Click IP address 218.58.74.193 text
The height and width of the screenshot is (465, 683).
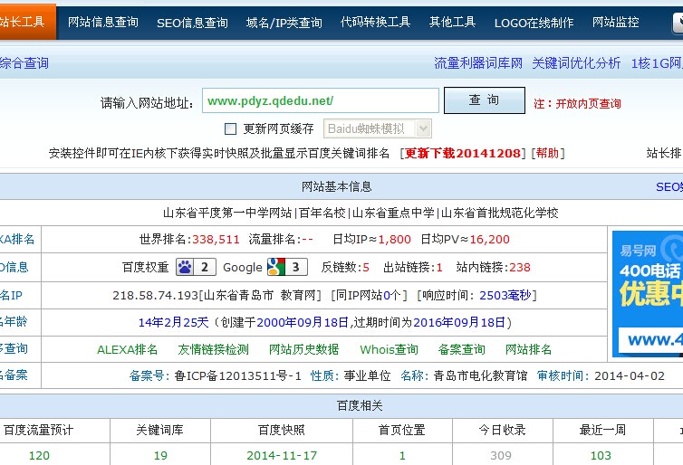tap(155, 296)
